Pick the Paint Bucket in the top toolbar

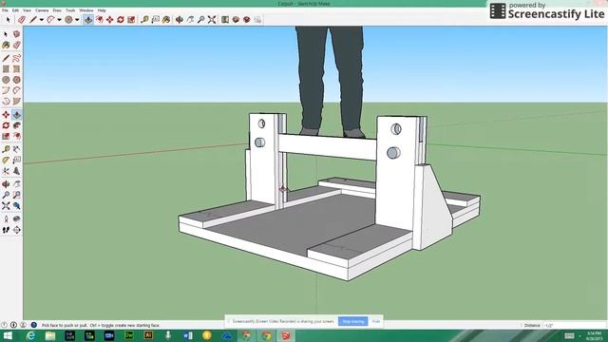(166, 19)
